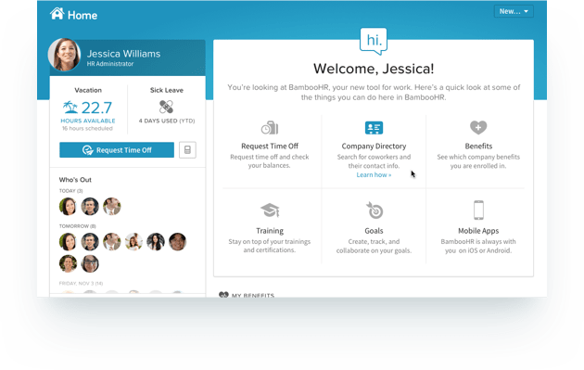Click the sixth avatar under Tomorrow
584x370 pixels.
click(x=177, y=241)
